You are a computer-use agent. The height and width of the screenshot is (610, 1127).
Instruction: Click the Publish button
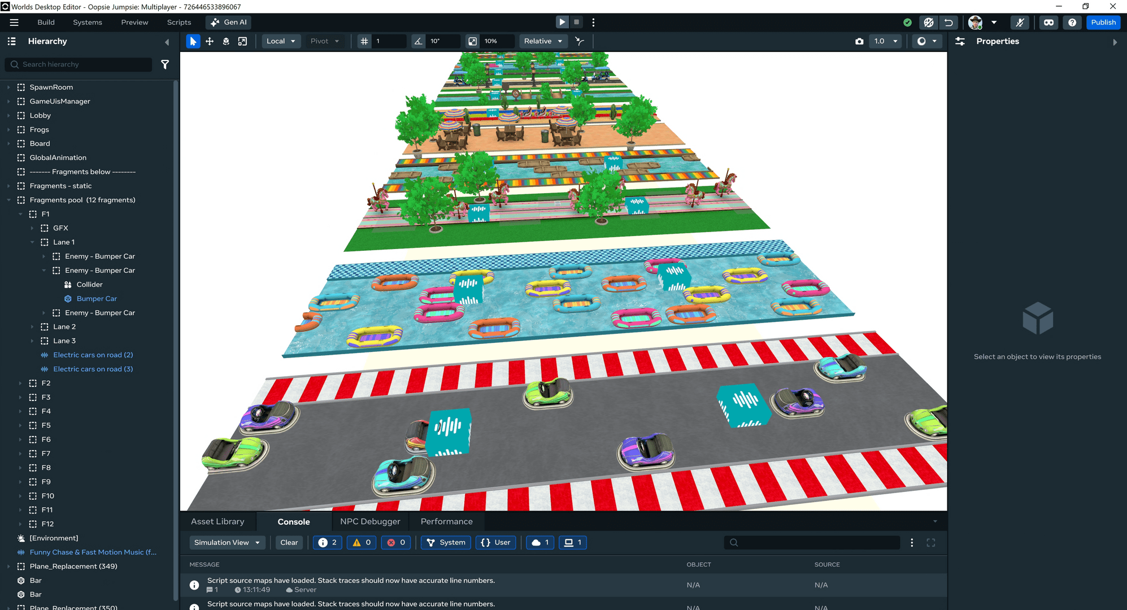[x=1103, y=23]
